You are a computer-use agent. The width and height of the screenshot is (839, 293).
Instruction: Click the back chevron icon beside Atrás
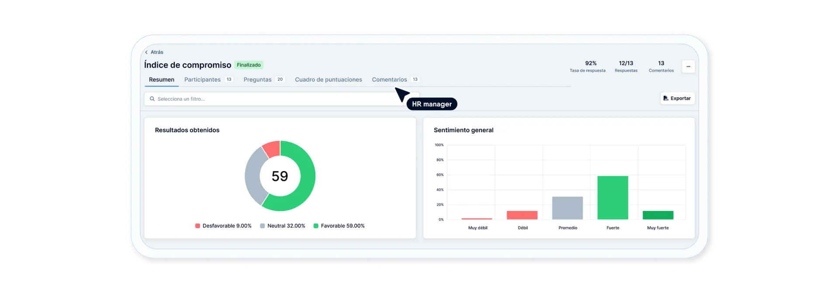tap(146, 52)
